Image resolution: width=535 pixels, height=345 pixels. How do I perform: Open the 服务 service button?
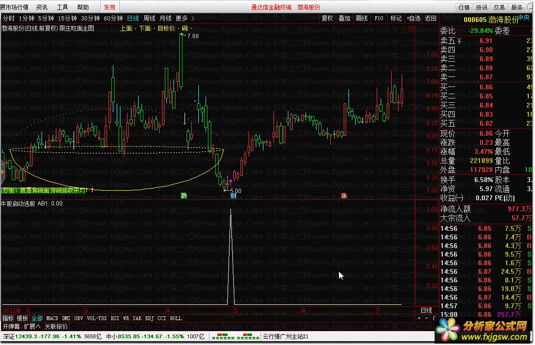click(x=516, y=8)
